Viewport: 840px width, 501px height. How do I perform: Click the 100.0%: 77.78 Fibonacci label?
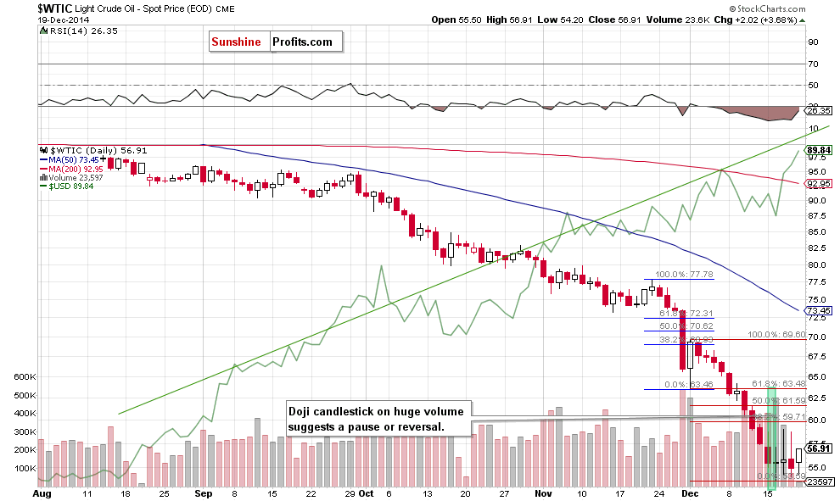tap(684, 275)
